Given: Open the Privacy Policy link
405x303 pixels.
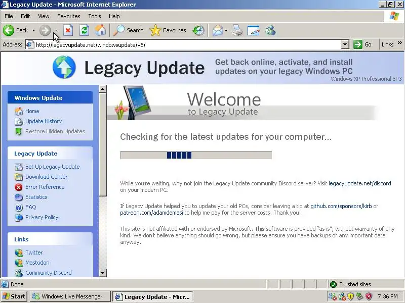Looking at the screenshot, I should 42,217.
